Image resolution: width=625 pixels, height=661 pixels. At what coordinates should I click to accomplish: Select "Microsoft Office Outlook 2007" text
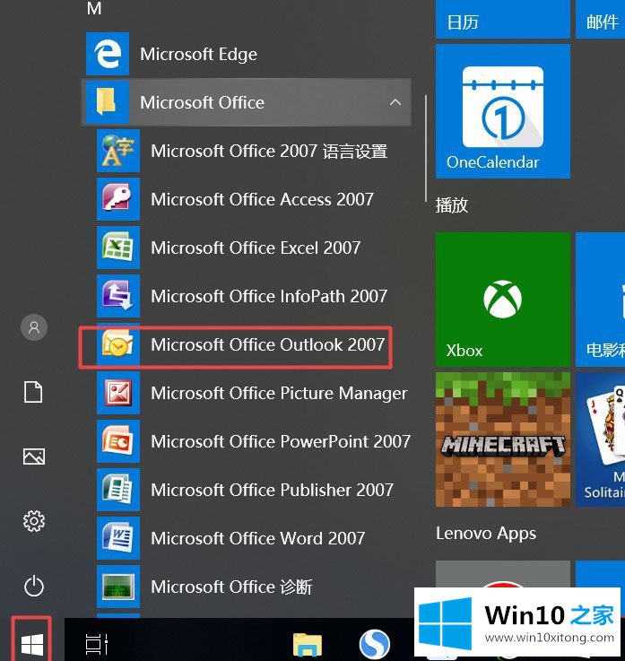pyautogui.click(x=267, y=344)
